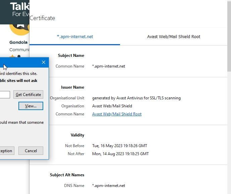Click the TalkTalk logo in header
The width and height of the screenshot is (231, 194).
(20, 9)
